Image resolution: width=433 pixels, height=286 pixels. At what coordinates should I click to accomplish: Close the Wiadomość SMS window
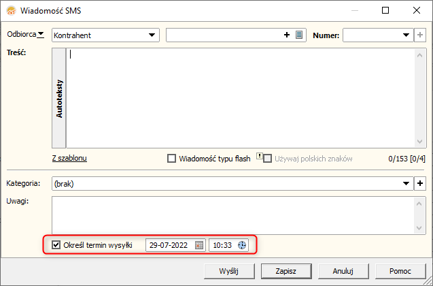(x=417, y=10)
